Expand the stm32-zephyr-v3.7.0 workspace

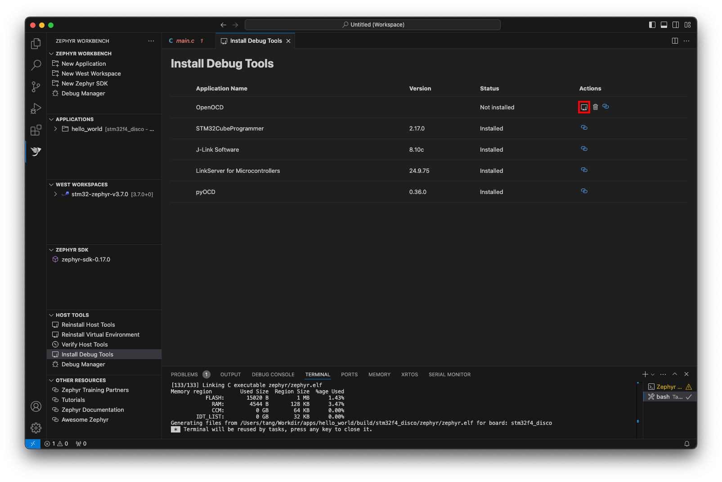55,194
